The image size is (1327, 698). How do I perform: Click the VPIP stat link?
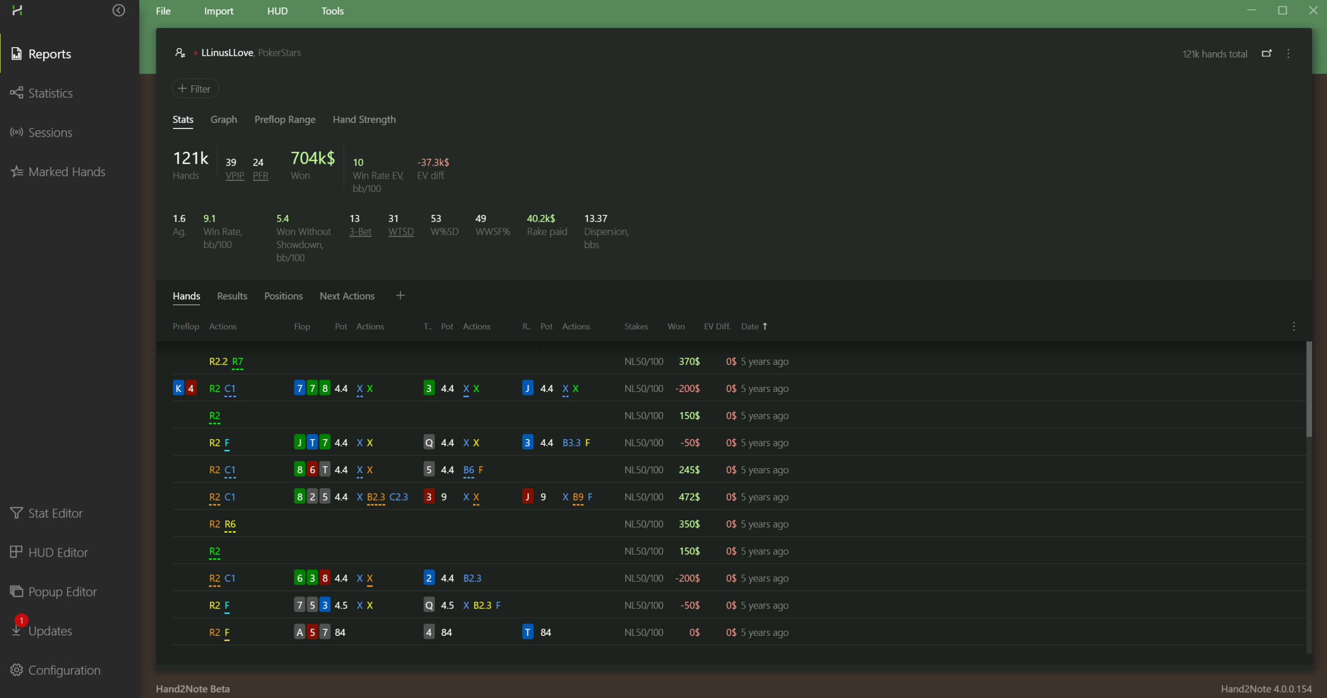pos(234,176)
